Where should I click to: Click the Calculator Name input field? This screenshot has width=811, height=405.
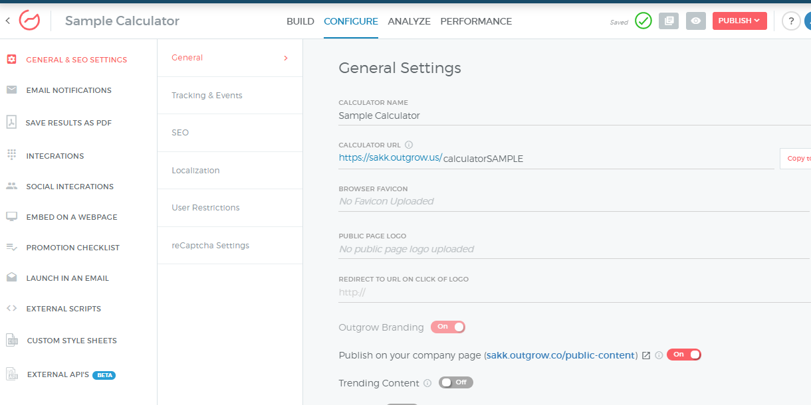(574, 116)
